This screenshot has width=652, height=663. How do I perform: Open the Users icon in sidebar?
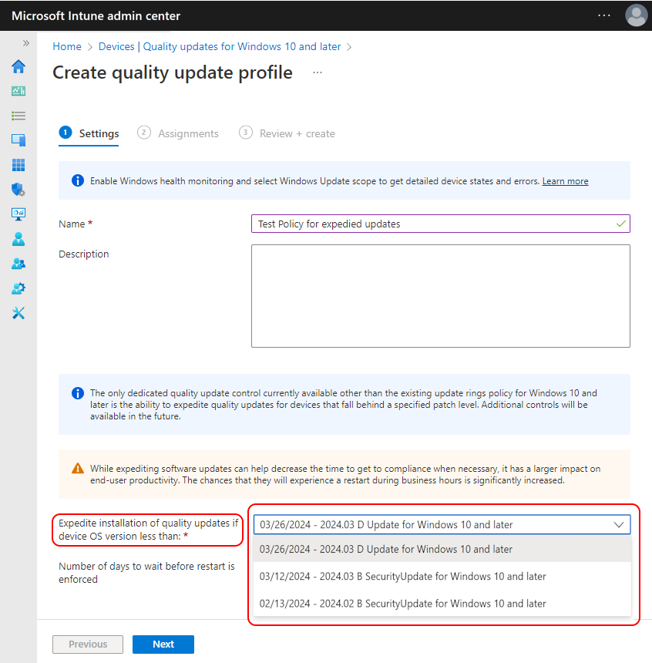click(18, 239)
